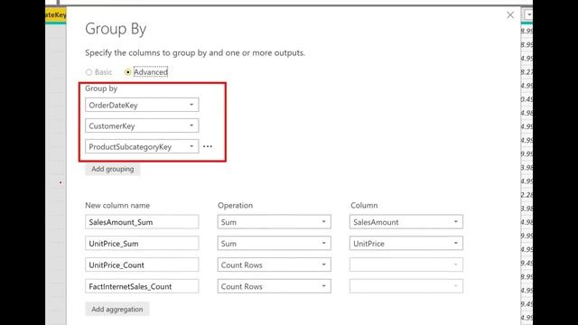Click the Column header label
Image resolution: width=578 pixels, height=325 pixels.
point(364,205)
